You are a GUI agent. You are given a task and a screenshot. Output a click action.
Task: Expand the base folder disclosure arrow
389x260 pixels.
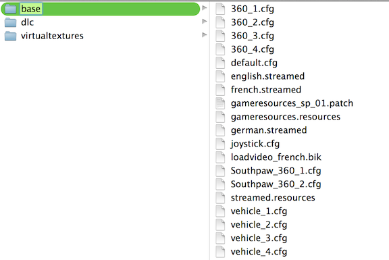click(205, 8)
